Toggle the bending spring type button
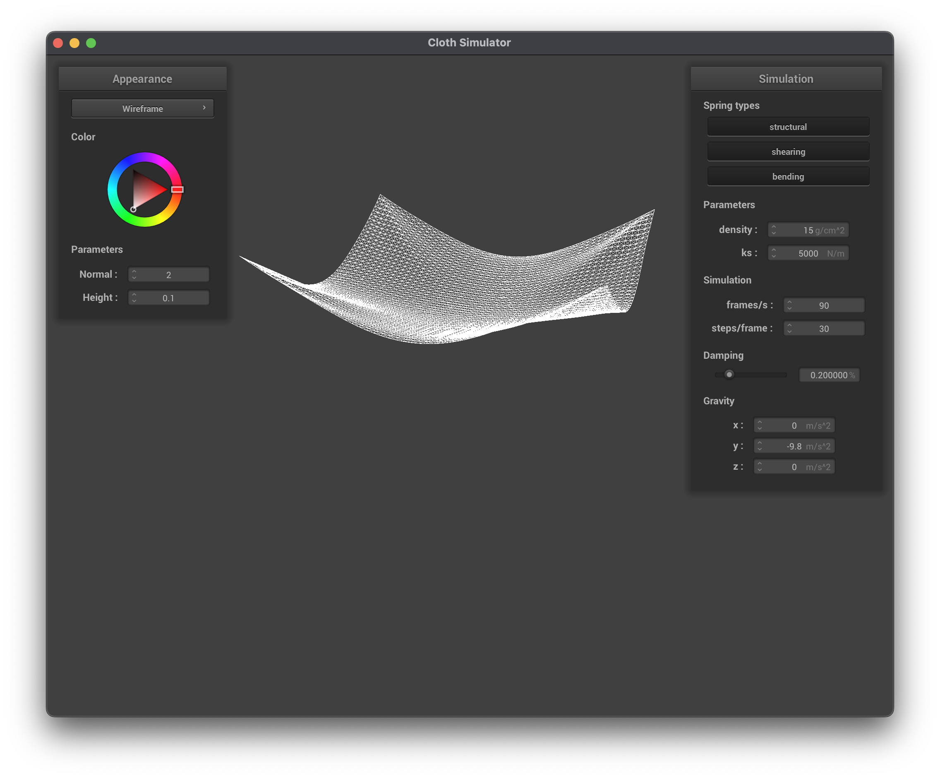Screen dimensions: 940x778 click(x=788, y=176)
